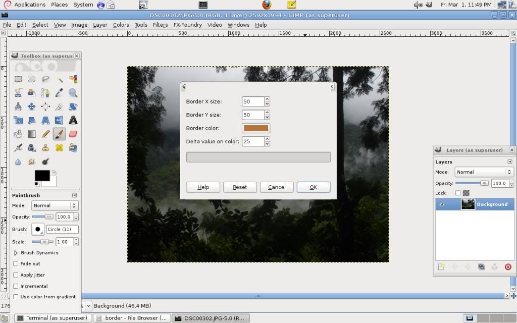517x323 pixels.
Task: Enable the Incremental checkbox
Action: coord(16,286)
